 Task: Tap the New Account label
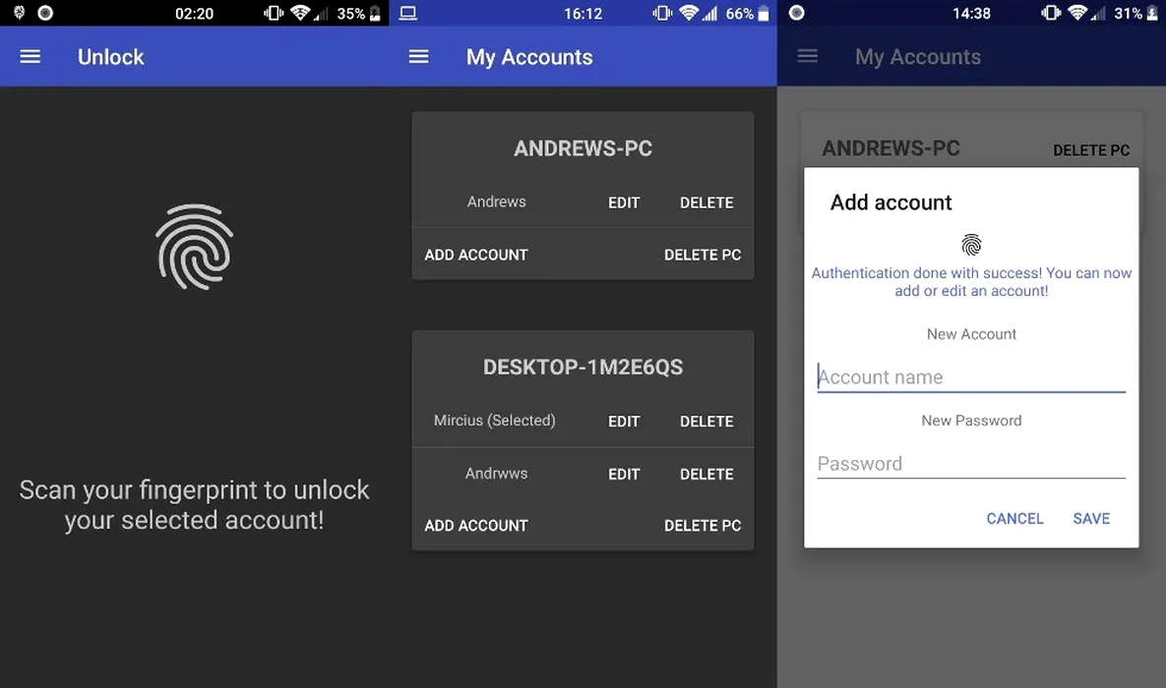coord(971,334)
